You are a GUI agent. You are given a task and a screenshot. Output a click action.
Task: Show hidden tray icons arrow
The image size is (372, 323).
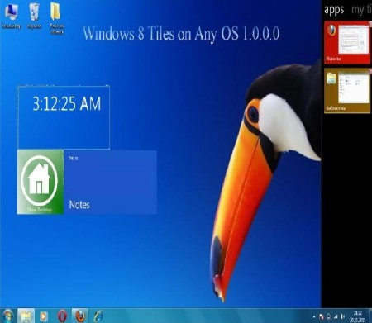click(x=314, y=317)
